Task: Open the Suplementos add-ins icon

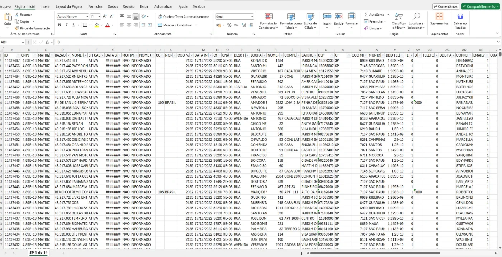Action: (439, 16)
